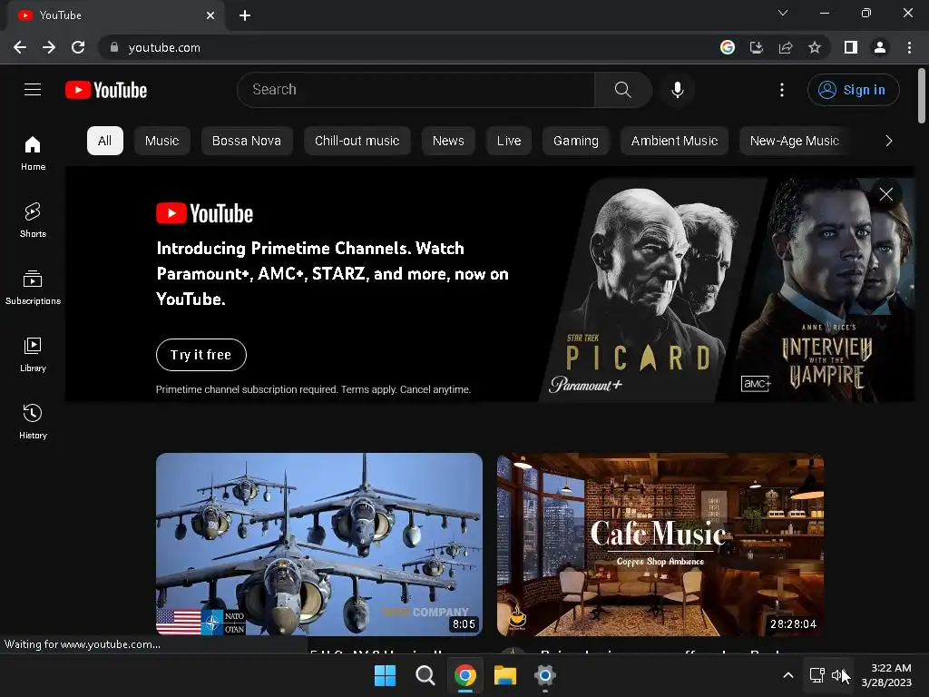Open Library in the sidebar

click(x=33, y=355)
